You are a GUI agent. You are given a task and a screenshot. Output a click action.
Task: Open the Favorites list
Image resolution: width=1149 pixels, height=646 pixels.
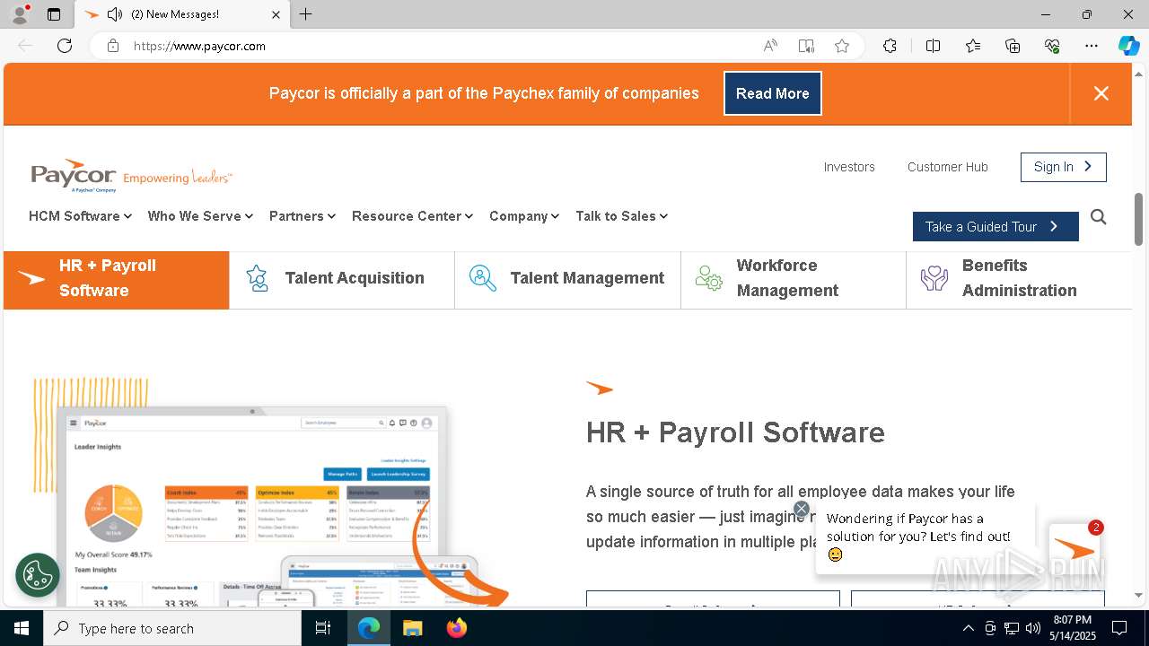[x=973, y=46]
